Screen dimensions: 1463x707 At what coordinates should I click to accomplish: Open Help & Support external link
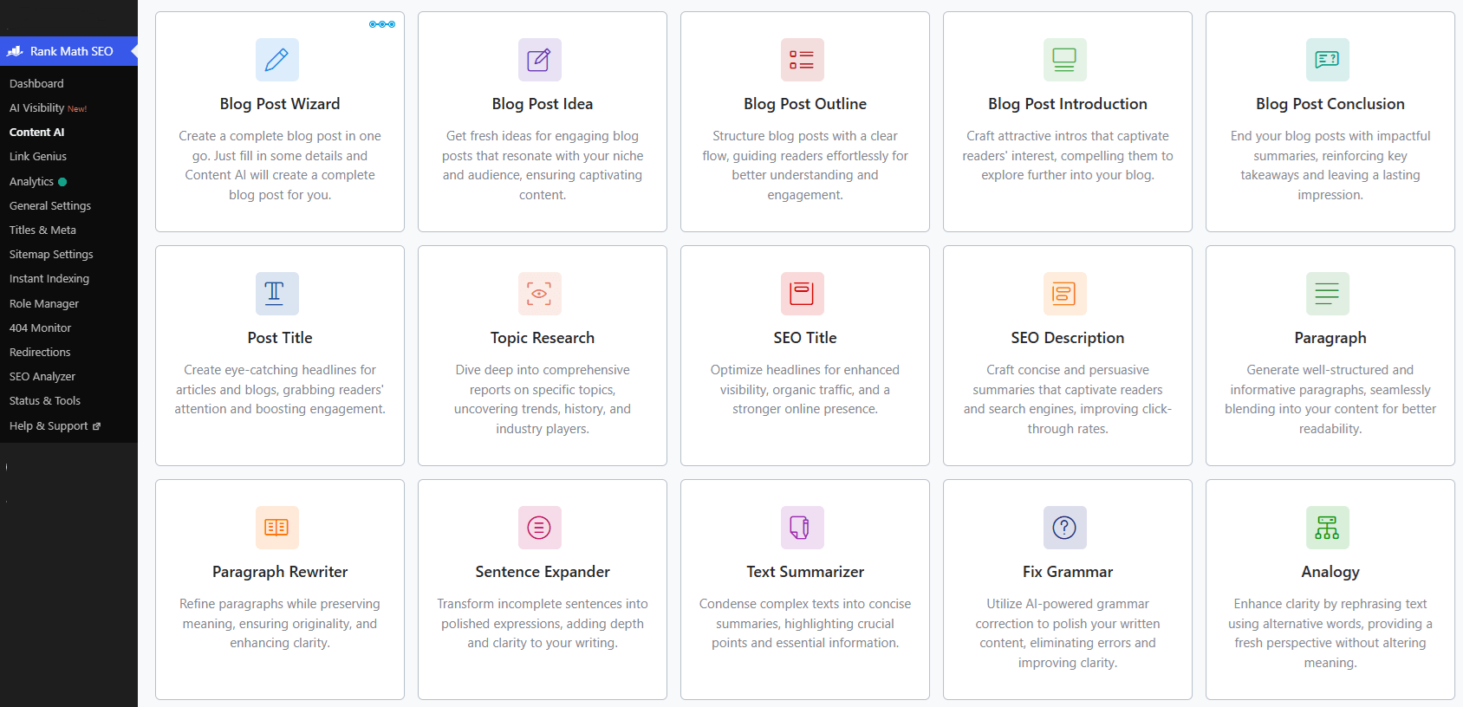coord(55,426)
